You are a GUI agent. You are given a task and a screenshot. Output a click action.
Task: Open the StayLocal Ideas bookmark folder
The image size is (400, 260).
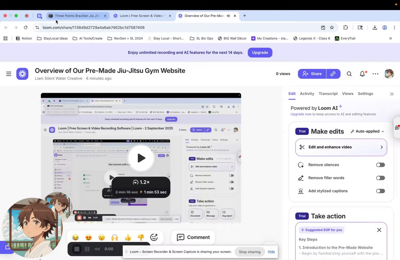pos(52,38)
